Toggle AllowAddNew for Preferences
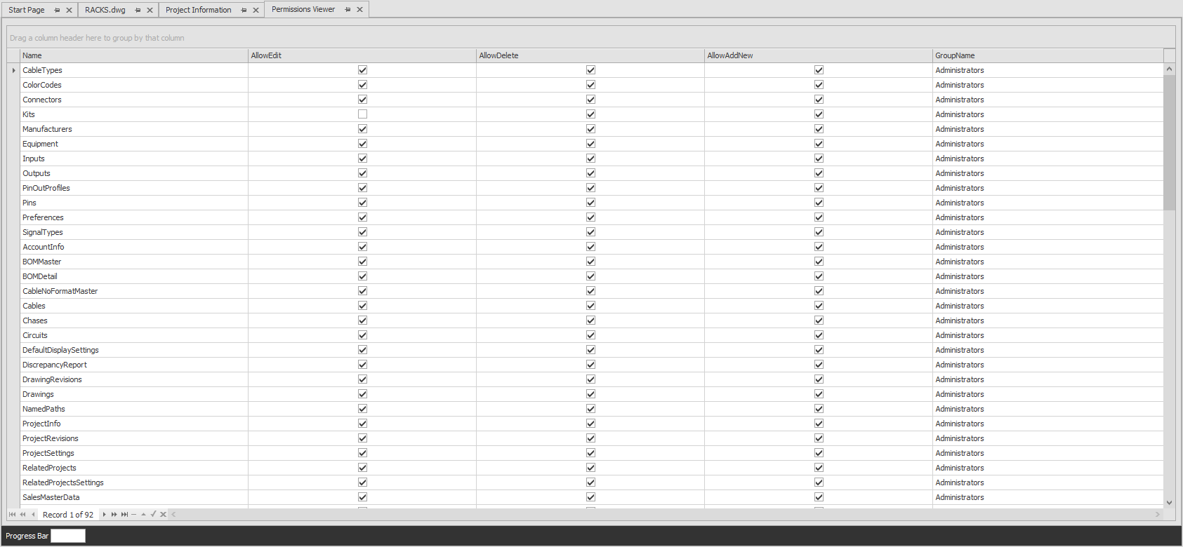The width and height of the screenshot is (1183, 547). pyautogui.click(x=819, y=217)
